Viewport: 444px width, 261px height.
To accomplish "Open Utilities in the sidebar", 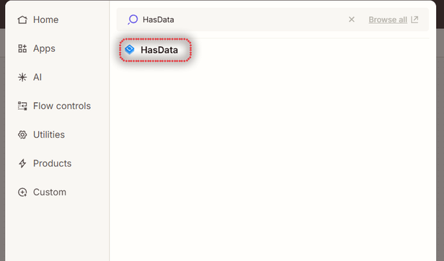I will (41, 135).
